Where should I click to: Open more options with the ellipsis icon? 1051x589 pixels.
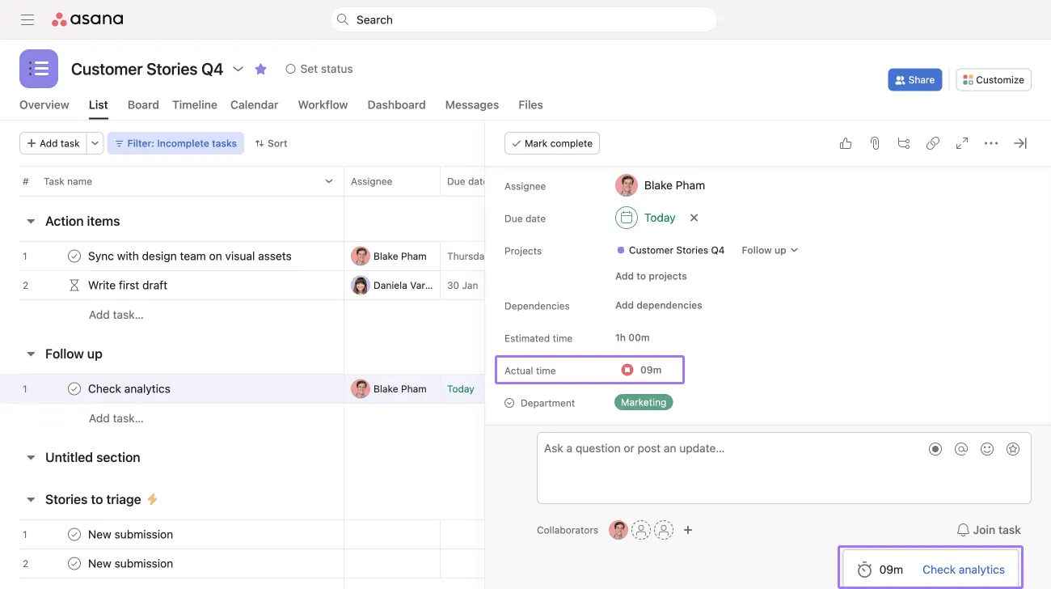tap(990, 143)
